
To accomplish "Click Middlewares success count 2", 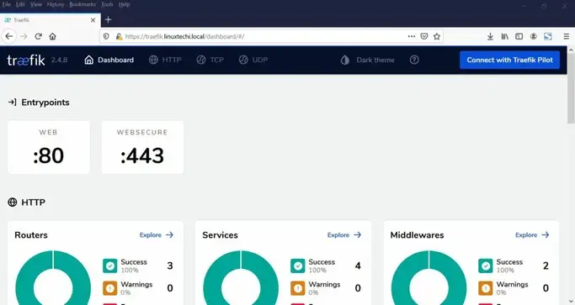I will tap(546, 266).
